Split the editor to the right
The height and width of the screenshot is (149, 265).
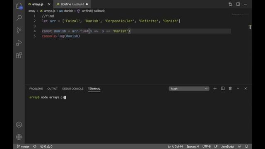(x=238, y=4)
